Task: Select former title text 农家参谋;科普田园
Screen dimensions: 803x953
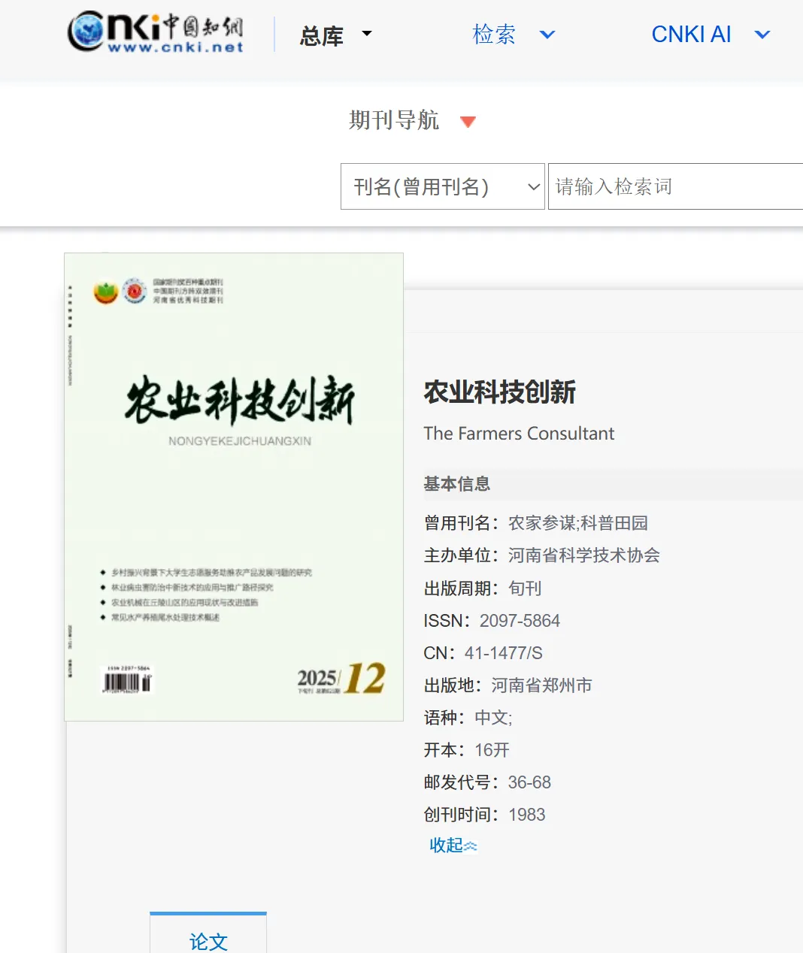Action: pos(578,523)
